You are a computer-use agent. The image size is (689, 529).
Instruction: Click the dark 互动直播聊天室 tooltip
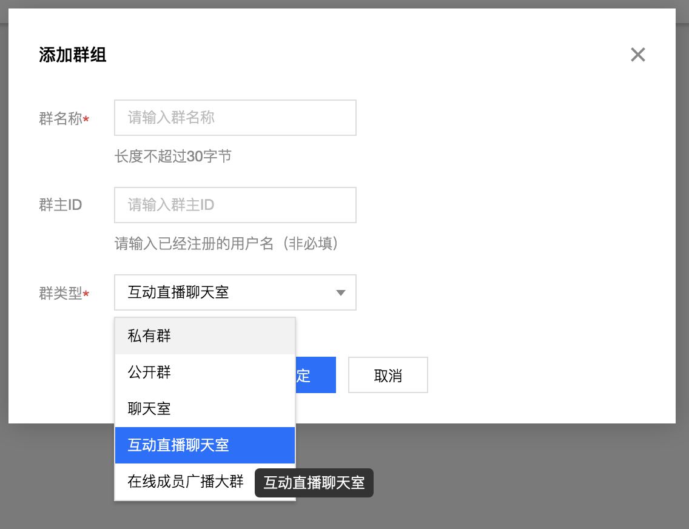pos(314,483)
